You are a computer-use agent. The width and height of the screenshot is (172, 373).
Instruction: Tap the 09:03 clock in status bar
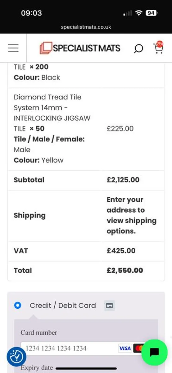(31, 13)
